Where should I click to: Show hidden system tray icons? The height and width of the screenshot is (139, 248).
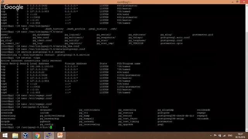[x=211, y=136]
